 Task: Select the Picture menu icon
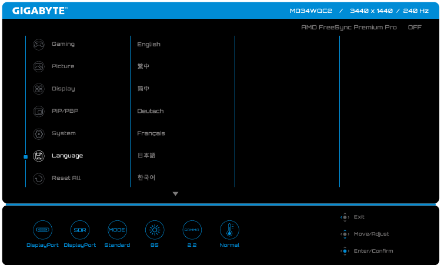tap(39, 66)
